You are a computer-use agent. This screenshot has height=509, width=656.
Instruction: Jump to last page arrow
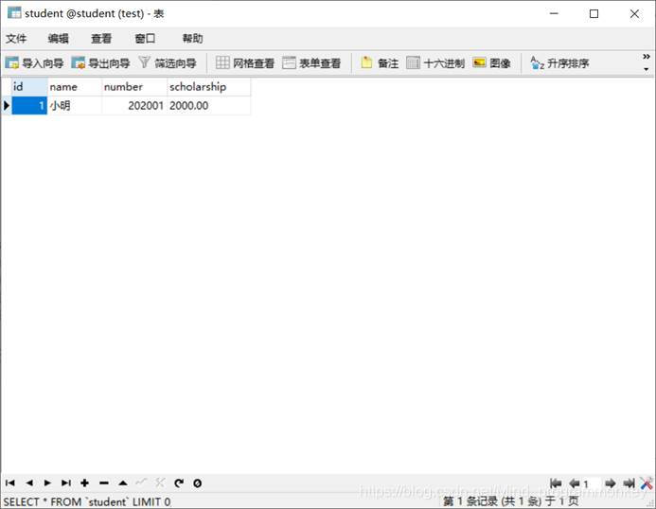coord(629,483)
